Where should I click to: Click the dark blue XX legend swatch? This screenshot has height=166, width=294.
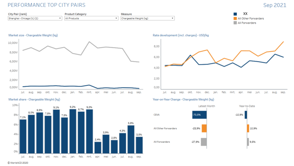tap(235, 14)
